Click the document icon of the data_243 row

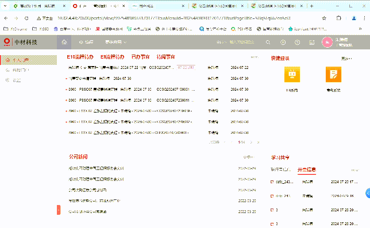272,182
